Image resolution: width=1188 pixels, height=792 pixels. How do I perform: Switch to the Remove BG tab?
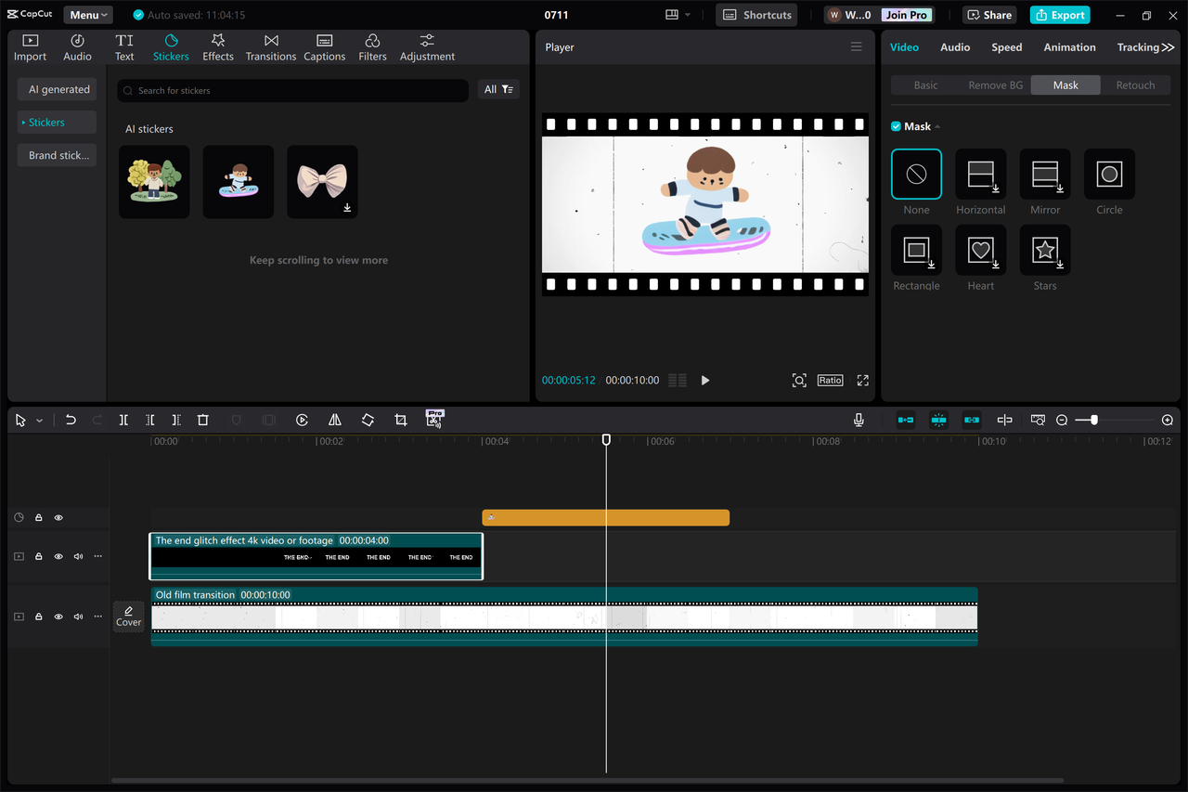click(x=995, y=84)
